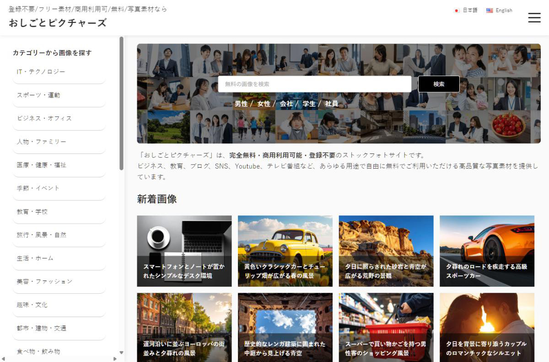
Task: Open the 生活・ホーム category
Action: pos(59,258)
